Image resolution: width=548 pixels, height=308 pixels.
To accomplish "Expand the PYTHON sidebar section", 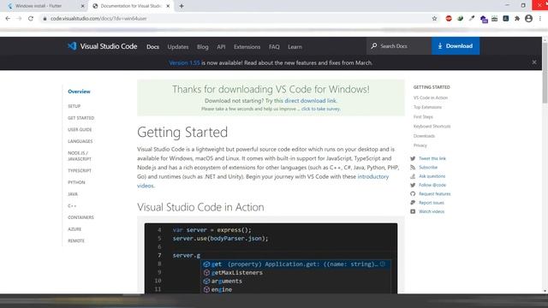I will coord(76,182).
